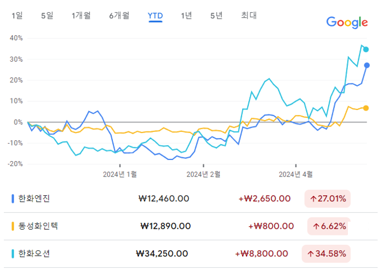Click the 27.01% gain badge
The width and height of the screenshot is (387, 275).
pyautogui.click(x=328, y=199)
